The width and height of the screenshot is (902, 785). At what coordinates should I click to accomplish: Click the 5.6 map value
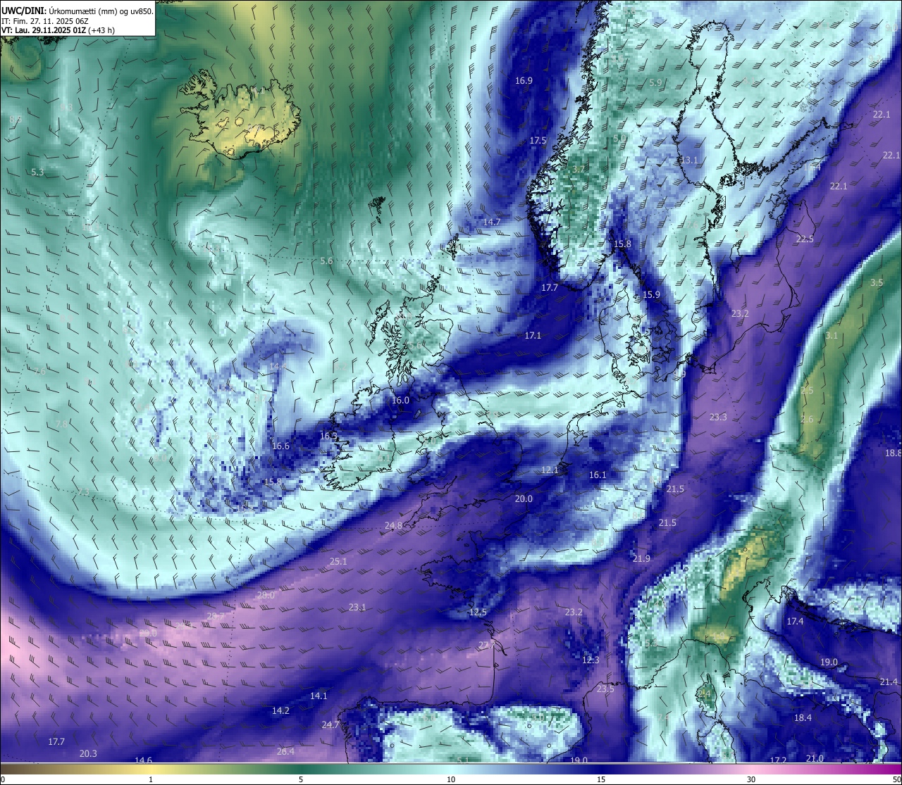[326, 261]
